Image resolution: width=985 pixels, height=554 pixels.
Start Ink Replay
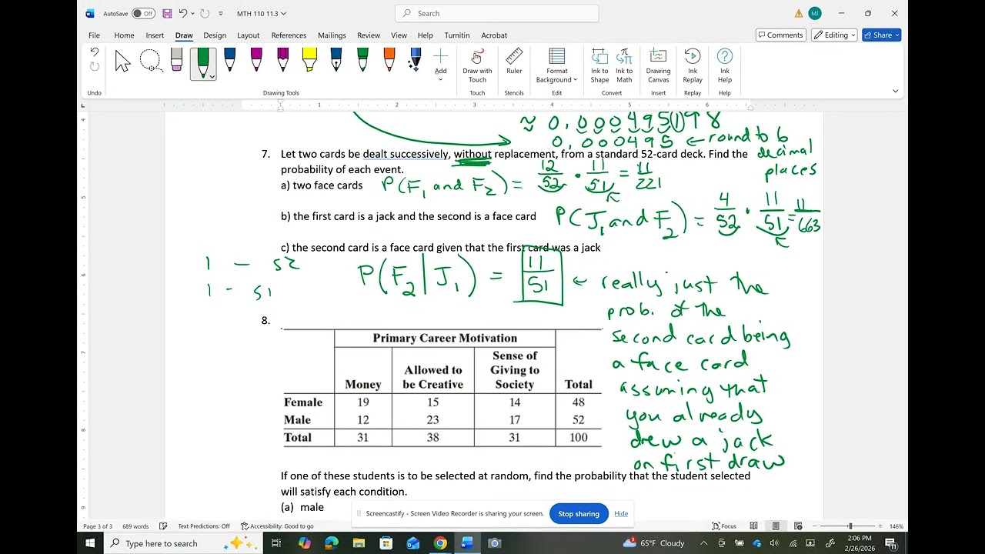tap(693, 65)
